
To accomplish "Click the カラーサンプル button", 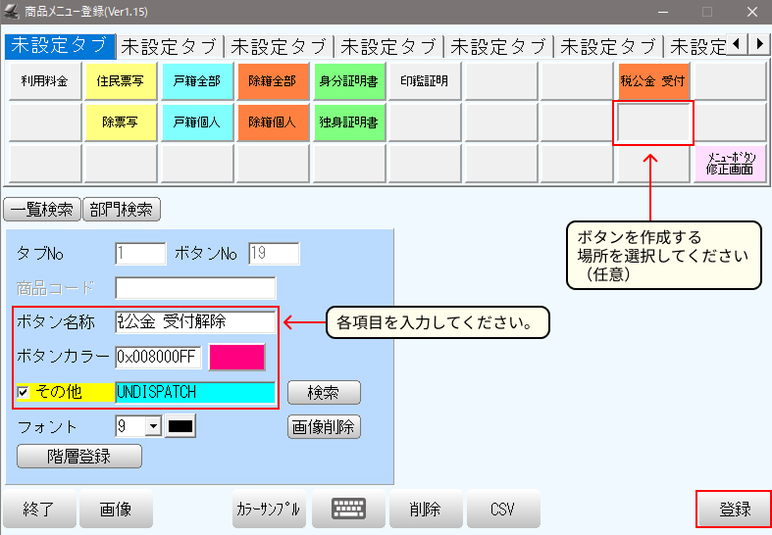I will click(x=269, y=509).
